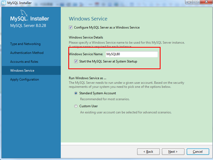Go to Accounts and Roles step

coord(24,62)
